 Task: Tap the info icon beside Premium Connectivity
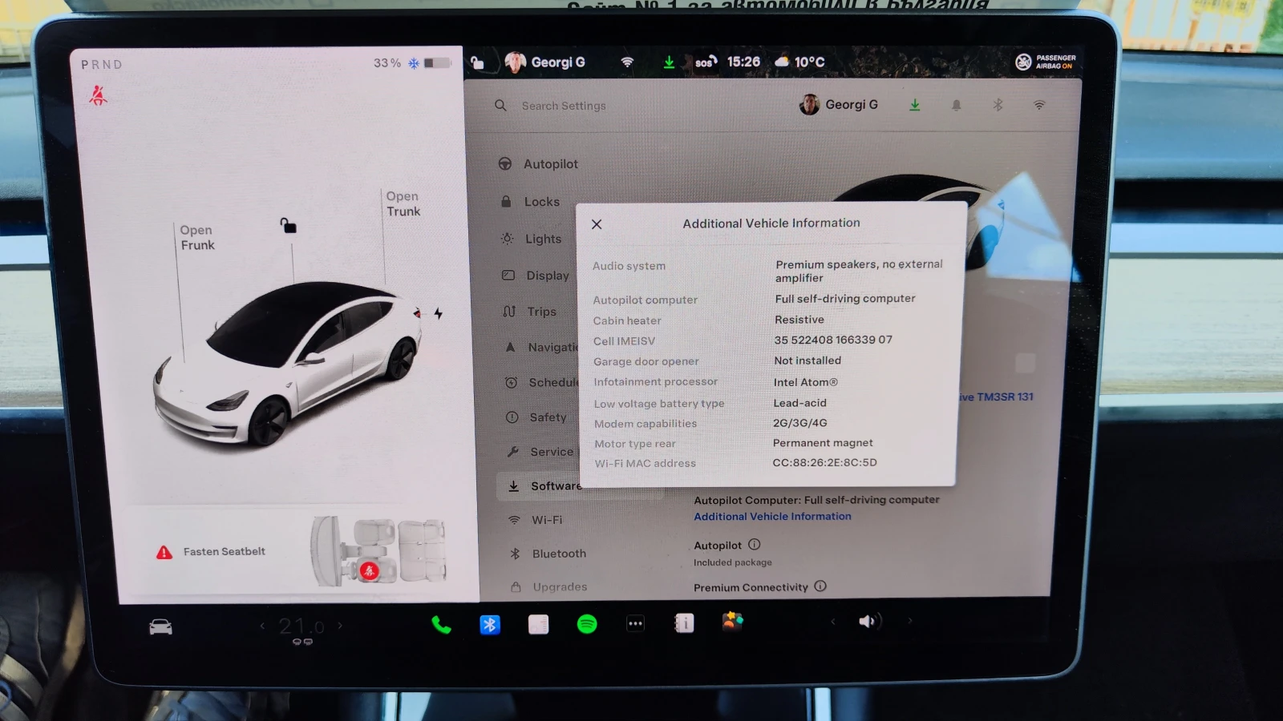(x=820, y=586)
